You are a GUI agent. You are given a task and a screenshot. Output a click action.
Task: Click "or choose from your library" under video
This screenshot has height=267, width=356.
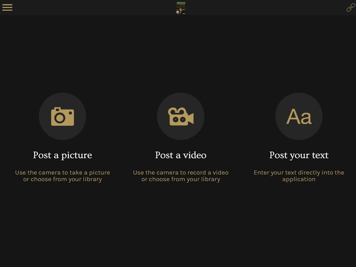pos(181,179)
